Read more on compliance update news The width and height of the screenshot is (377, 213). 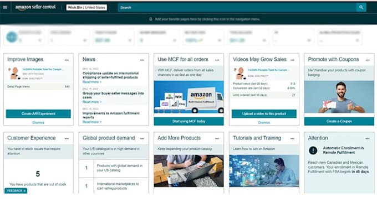coord(92,82)
